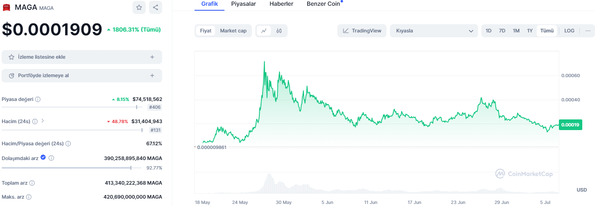595x206 pixels.
Task: Switch to candlestick chart icon
Action: (279, 31)
